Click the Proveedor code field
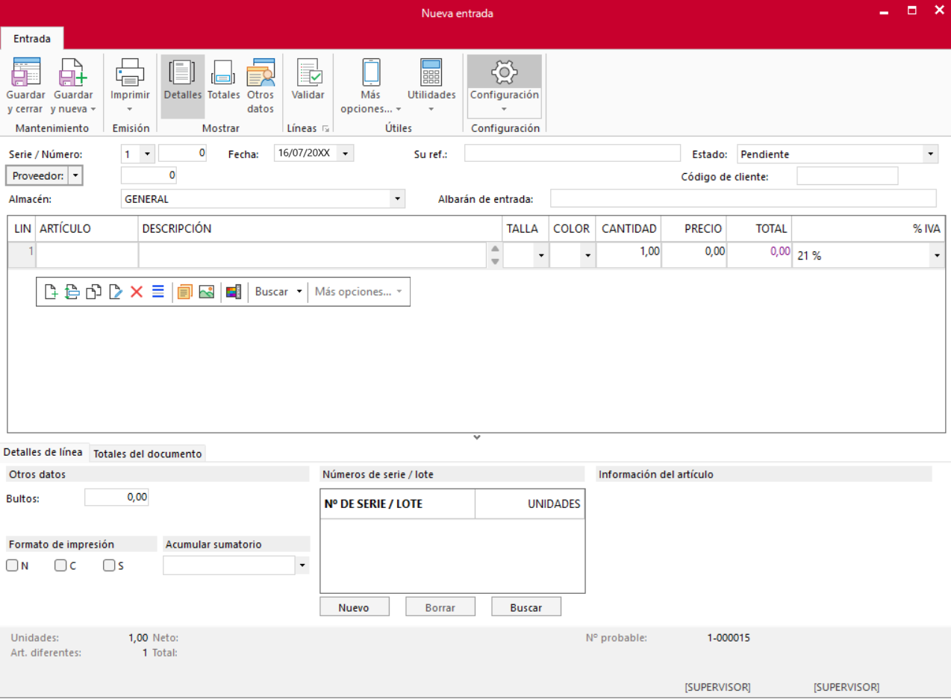 coord(149,175)
